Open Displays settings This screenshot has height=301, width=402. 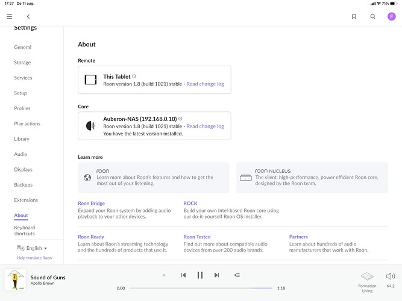pyautogui.click(x=23, y=169)
